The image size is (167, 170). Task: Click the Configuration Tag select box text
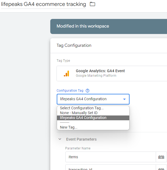point(83,99)
